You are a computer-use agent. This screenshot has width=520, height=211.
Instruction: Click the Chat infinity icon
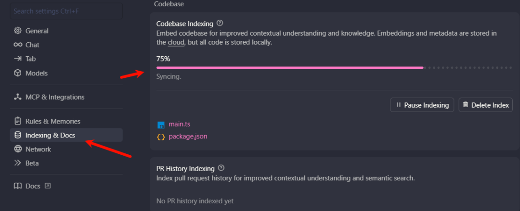point(18,45)
